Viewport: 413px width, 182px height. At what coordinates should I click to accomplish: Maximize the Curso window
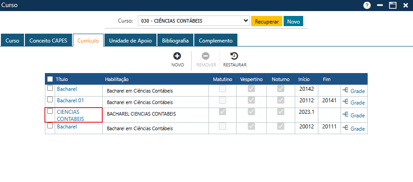[x=393, y=5]
